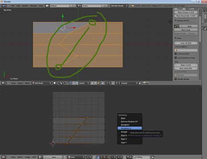This screenshot has height=159, width=207.
Task: Select the 3D manipulator toggle icon
Action: 70,83
